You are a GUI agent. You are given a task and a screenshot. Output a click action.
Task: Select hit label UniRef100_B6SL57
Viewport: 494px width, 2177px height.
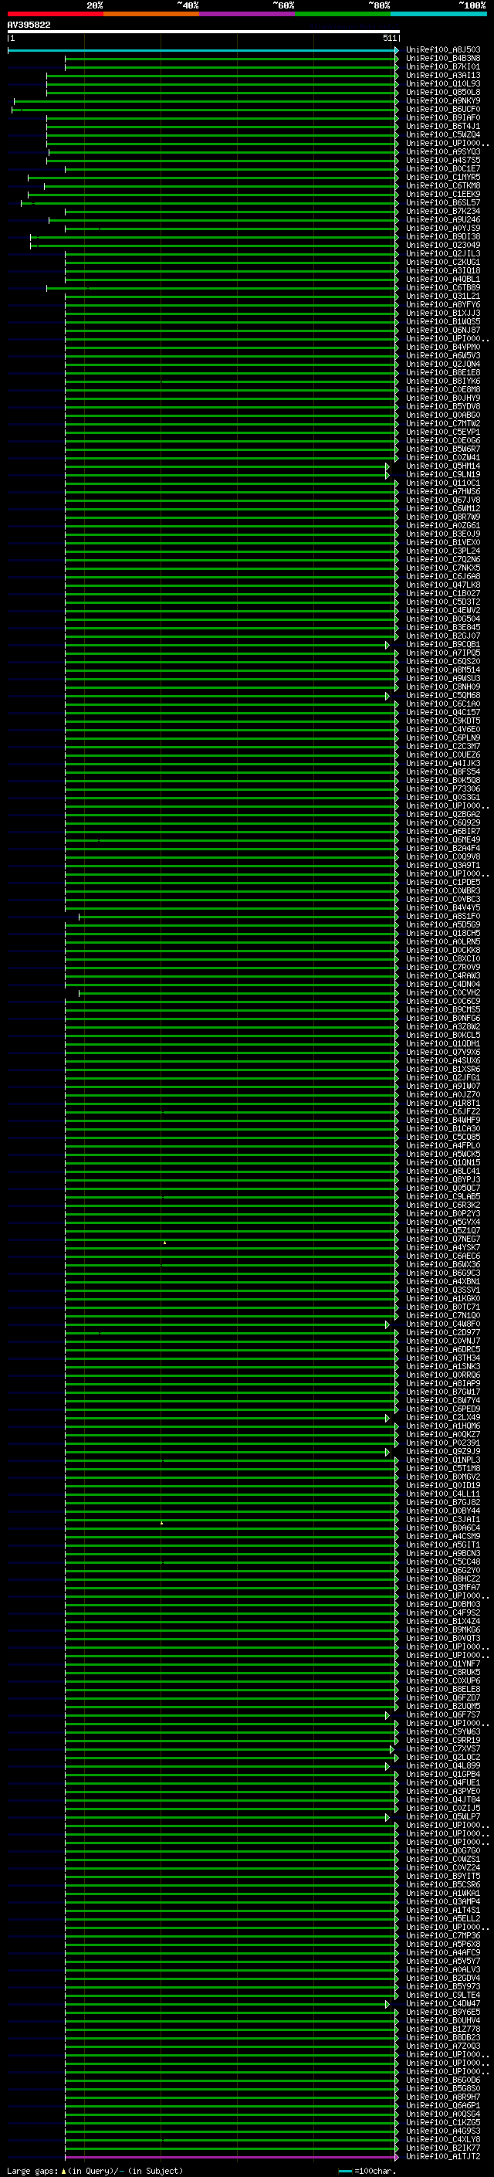point(443,203)
